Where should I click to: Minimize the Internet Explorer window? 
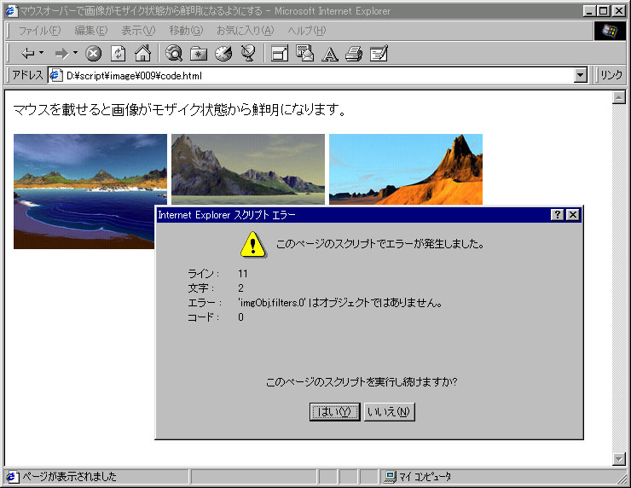pos(589,11)
